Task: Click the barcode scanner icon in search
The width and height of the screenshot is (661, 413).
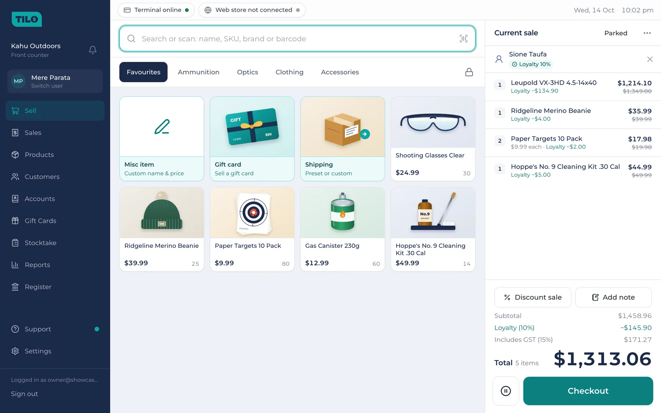Action: (463, 39)
